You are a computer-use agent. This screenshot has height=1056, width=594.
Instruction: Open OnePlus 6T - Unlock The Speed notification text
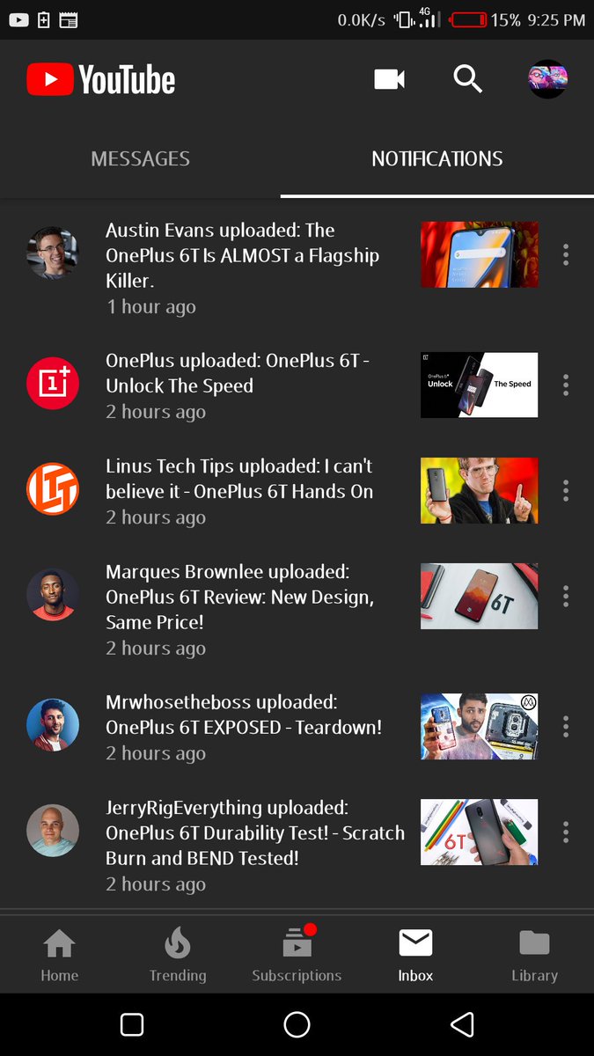pos(238,373)
